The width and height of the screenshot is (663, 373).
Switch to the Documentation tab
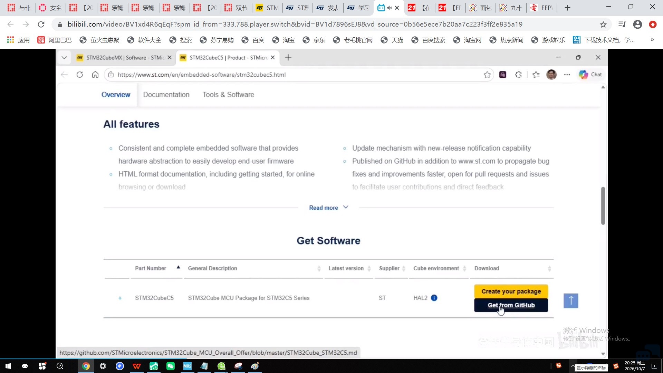tap(166, 95)
